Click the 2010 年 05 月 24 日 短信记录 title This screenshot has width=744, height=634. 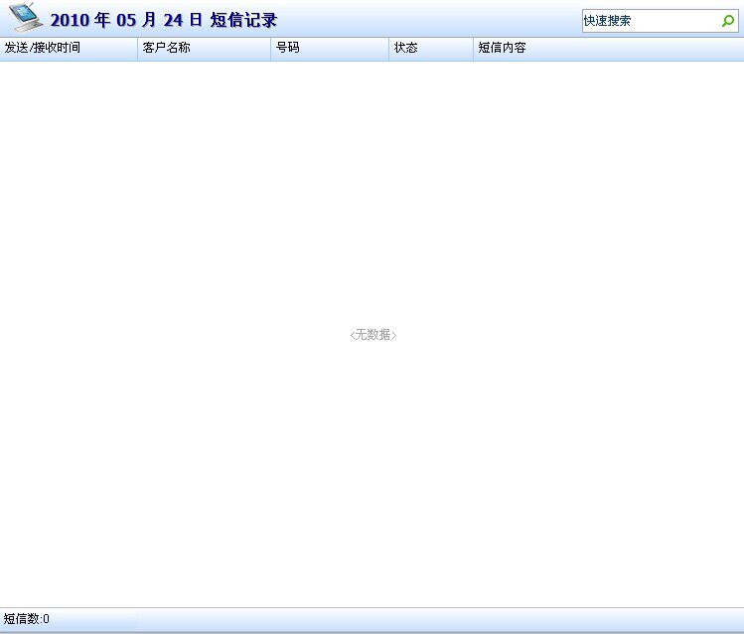164,20
